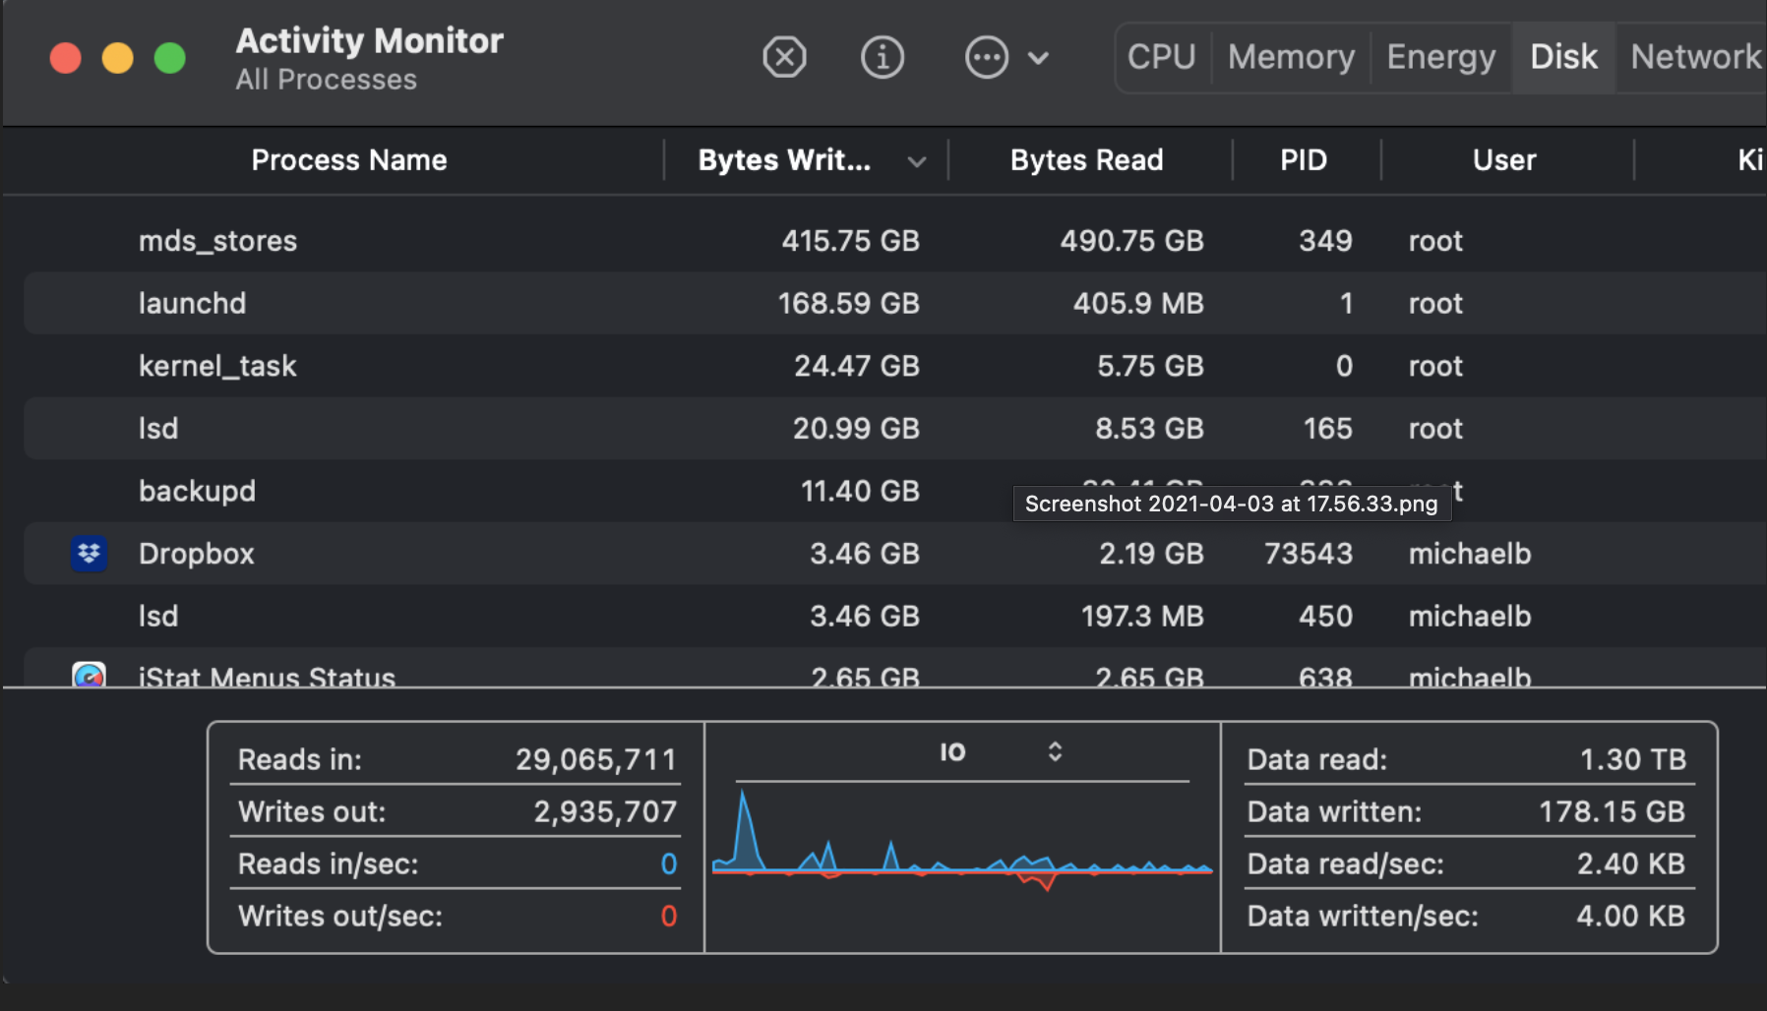Click the stop process icon
The image size is (1767, 1011).
click(784, 57)
